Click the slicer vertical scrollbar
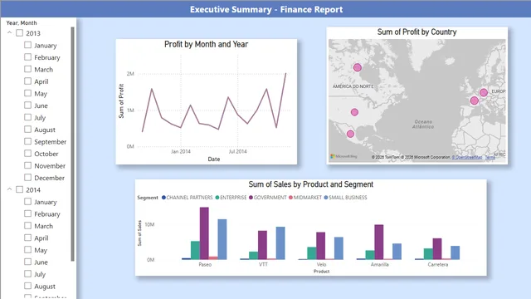This screenshot has width=531, height=299. click(72, 144)
